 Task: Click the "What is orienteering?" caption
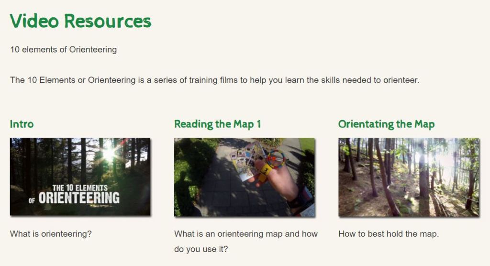51,234
